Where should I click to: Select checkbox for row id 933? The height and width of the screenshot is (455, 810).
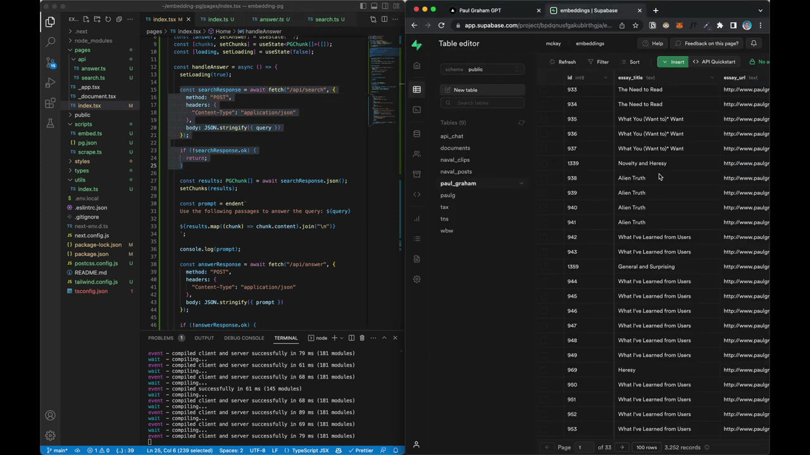(x=544, y=90)
